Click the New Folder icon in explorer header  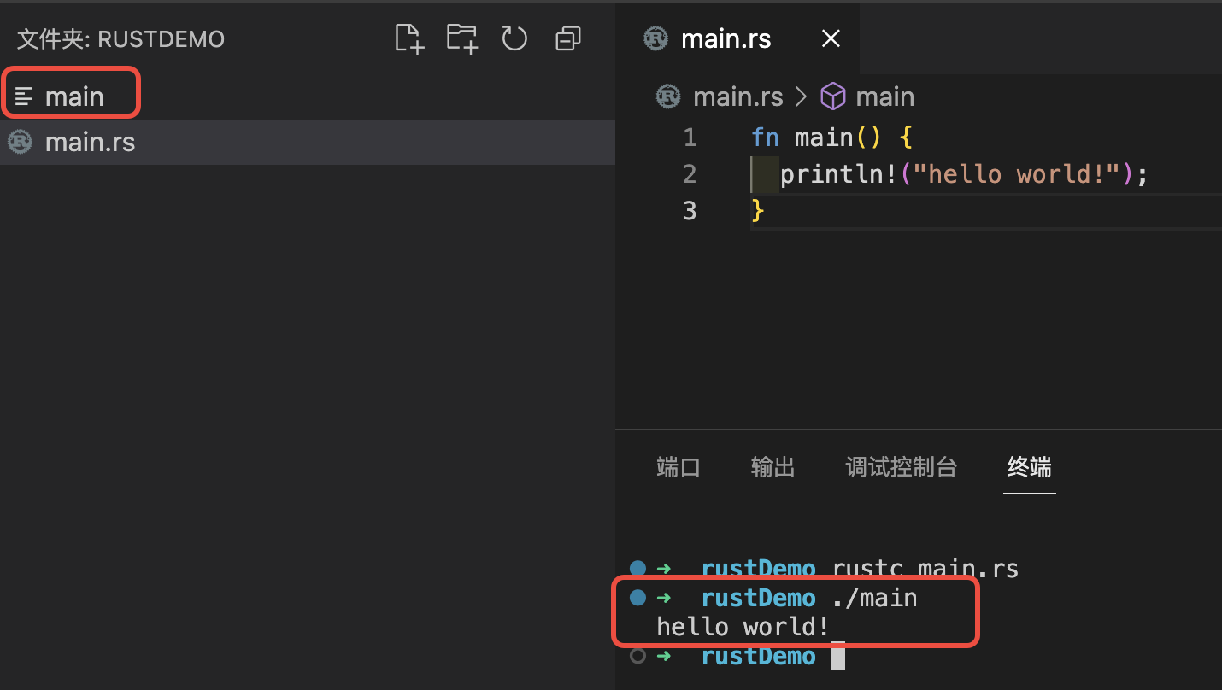pos(462,38)
